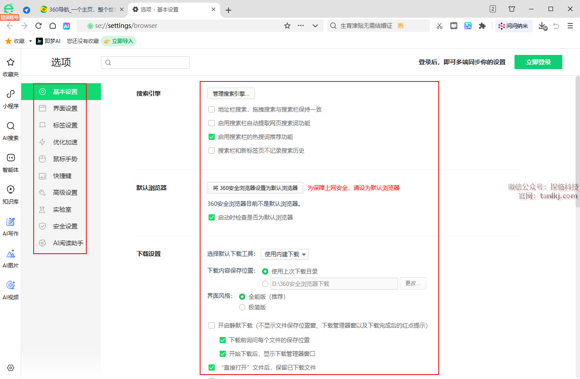
Task: Open the 智能体 sidebar panel
Action: tap(11, 158)
